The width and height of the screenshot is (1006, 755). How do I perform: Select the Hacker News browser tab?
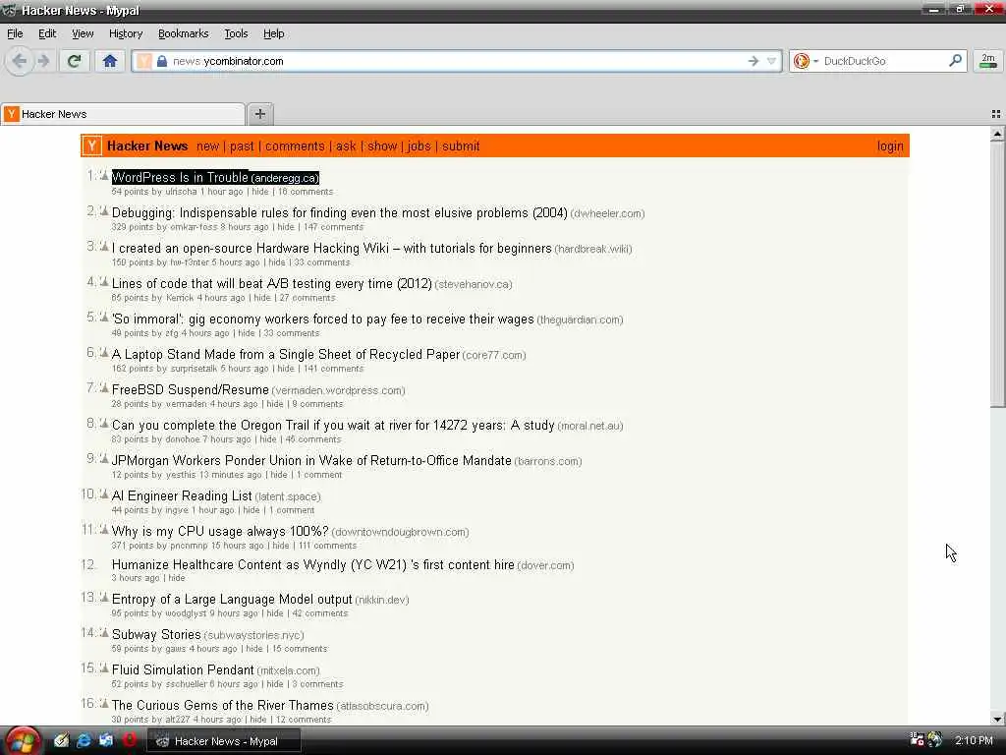tap(123, 114)
